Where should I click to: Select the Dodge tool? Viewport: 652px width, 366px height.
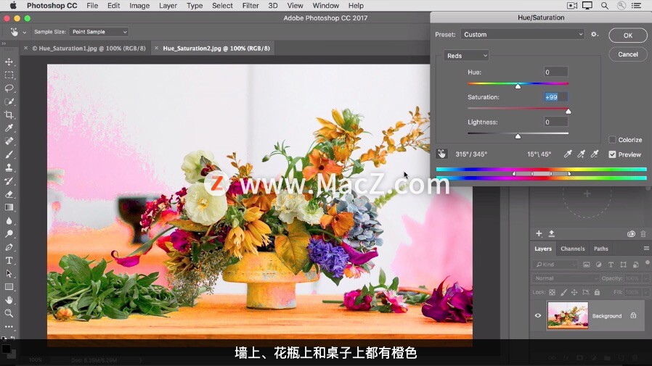[9, 234]
